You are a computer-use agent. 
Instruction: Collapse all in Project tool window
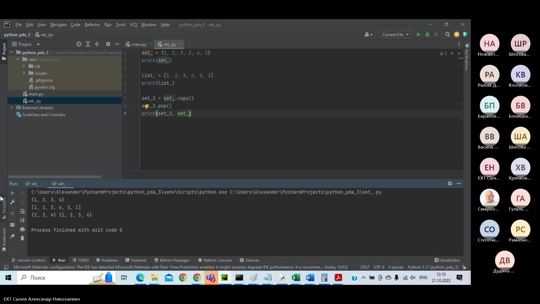point(97,44)
